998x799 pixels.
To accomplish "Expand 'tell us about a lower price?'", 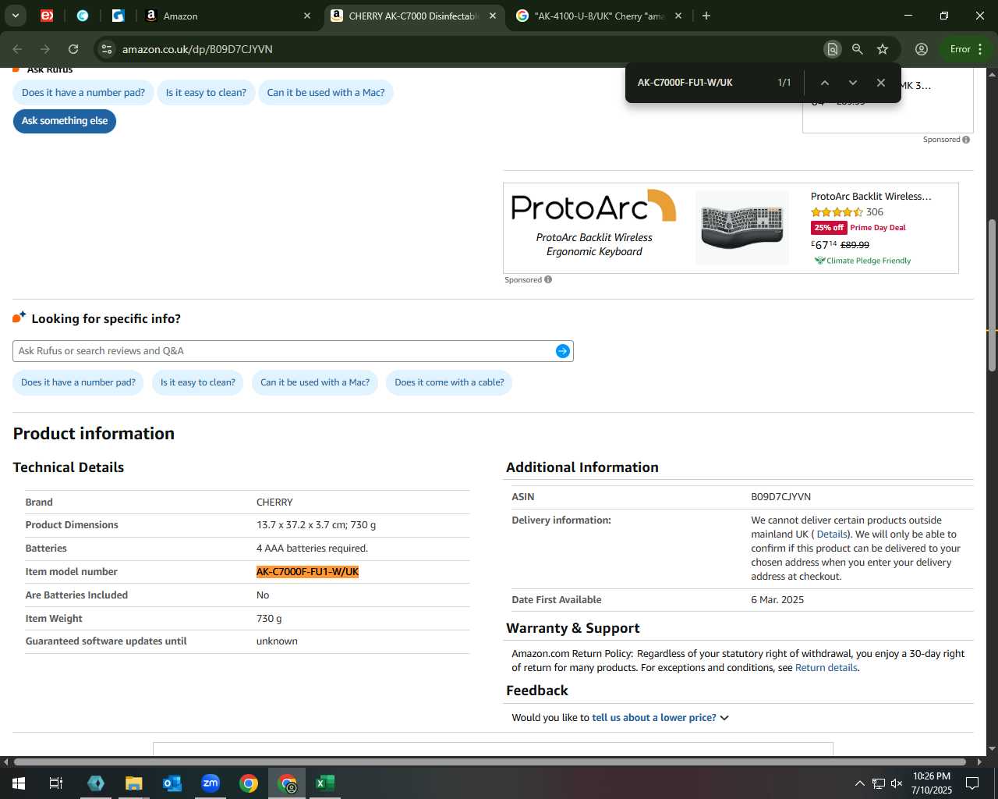I will (660, 718).
